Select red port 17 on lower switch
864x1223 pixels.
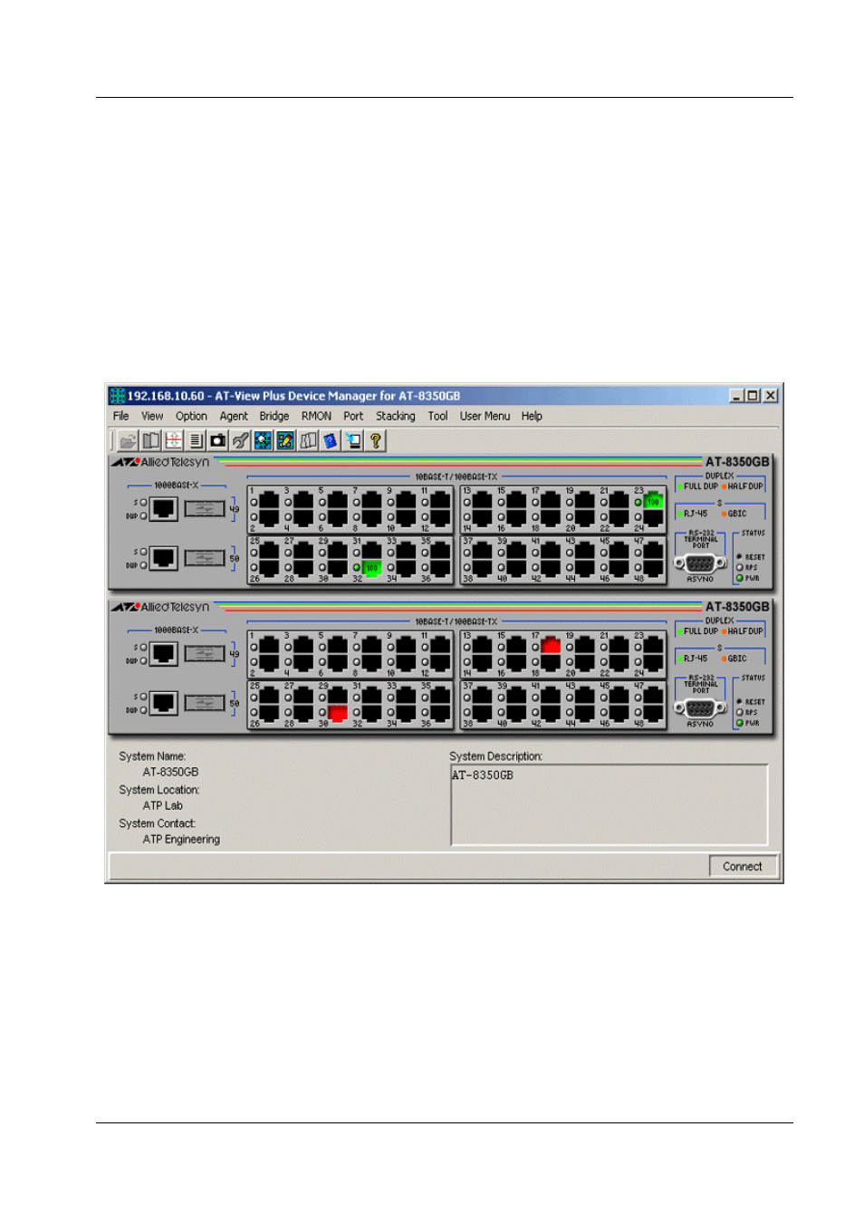click(x=551, y=645)
